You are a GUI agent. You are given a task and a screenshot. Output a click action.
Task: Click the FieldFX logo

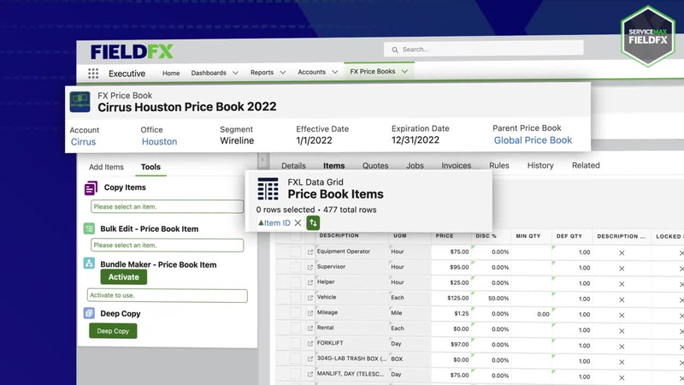coord(132,51)
